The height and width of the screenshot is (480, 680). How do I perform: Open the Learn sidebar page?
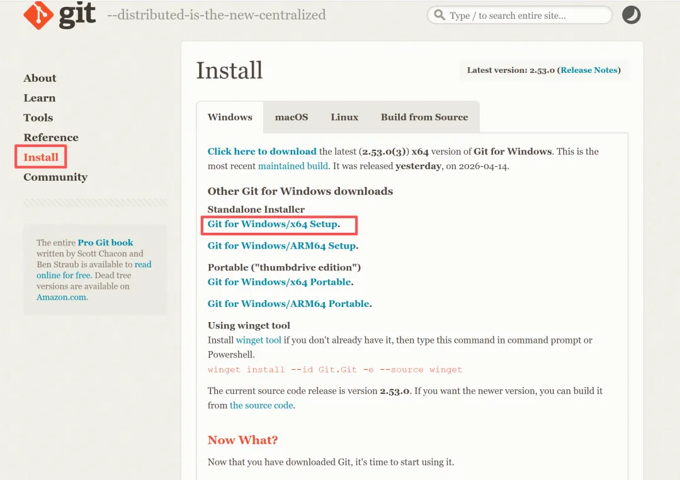point(40,98)
